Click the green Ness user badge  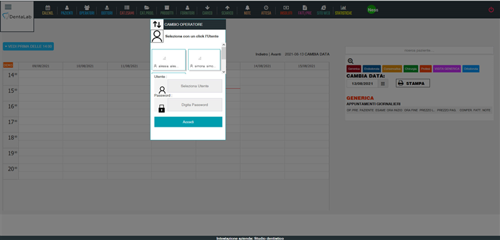point(372,10)
